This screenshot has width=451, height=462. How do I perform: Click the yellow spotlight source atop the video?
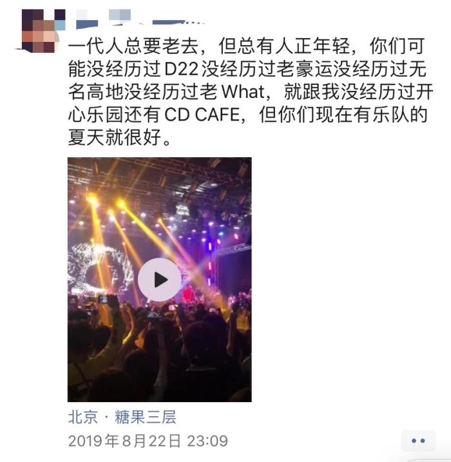point(92,199)
